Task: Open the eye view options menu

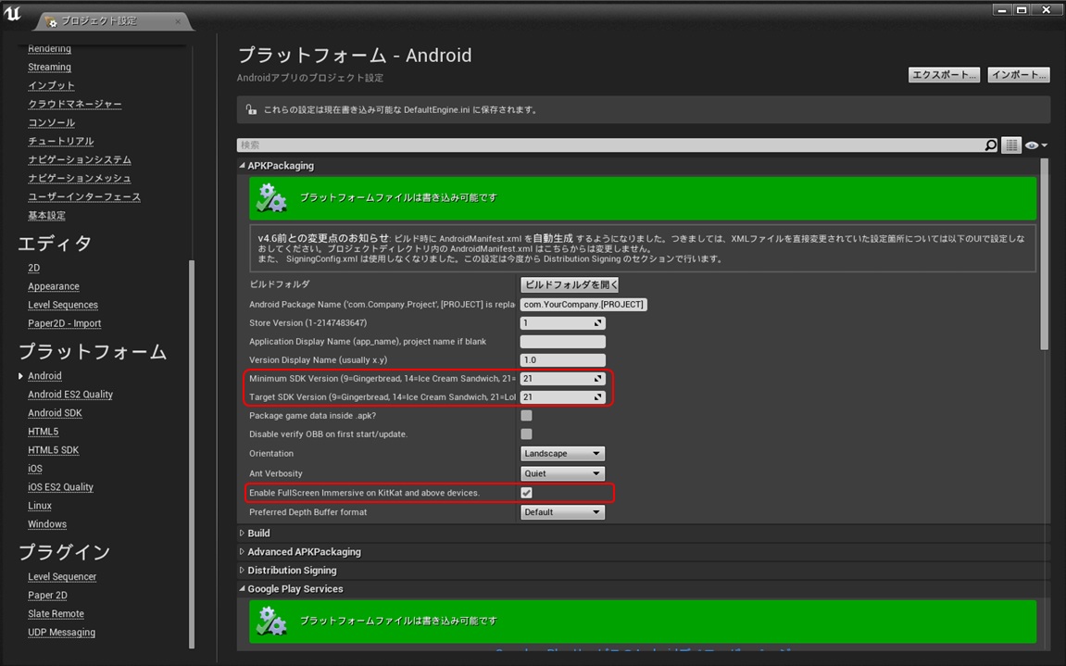Action: point(1035,145)
